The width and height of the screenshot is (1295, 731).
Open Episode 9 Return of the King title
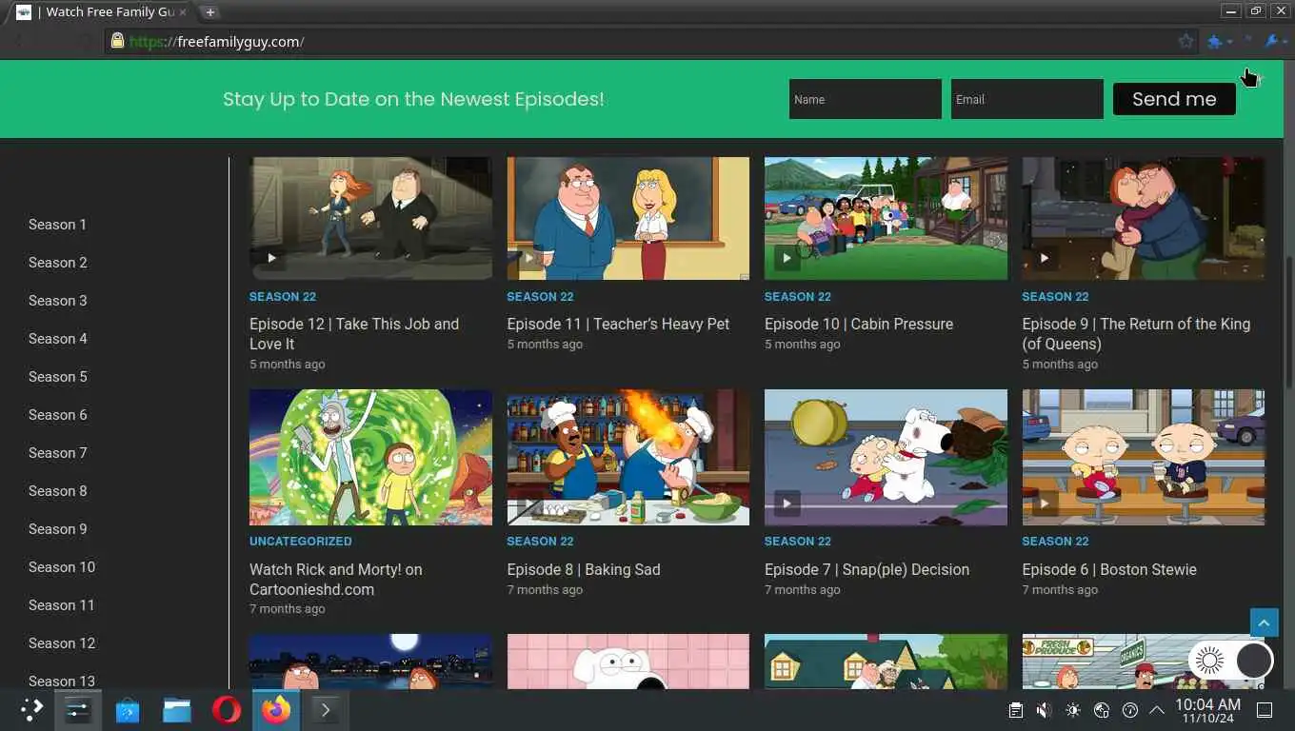pos(1136,334)
